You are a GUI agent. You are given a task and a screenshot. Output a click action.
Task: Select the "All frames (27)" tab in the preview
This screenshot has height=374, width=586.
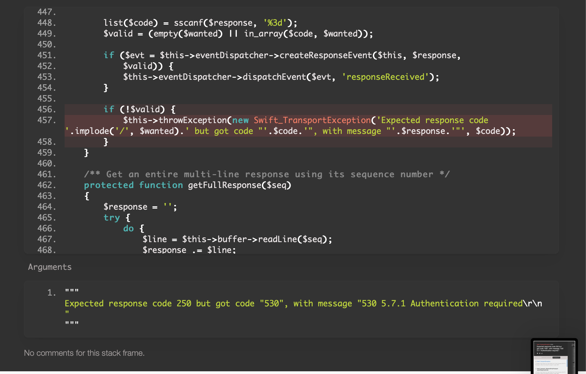(556, 357)
